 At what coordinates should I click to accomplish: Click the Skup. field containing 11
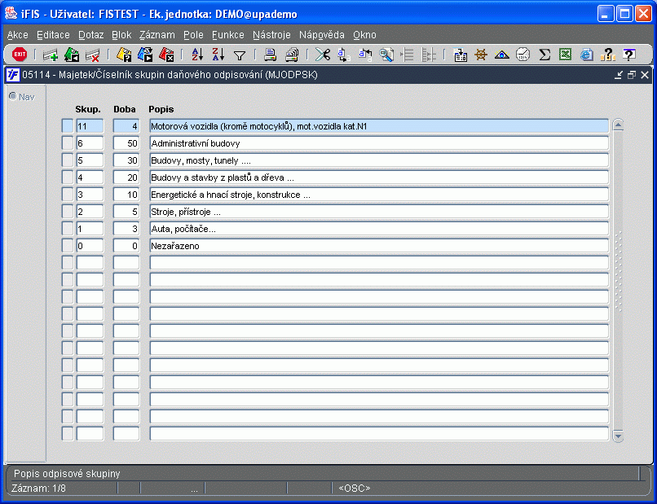[x=90, y=126]
